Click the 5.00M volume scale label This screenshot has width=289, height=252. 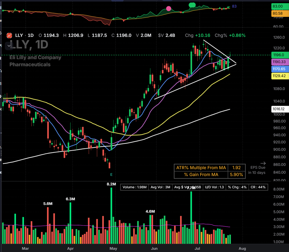tap(279, 212)
